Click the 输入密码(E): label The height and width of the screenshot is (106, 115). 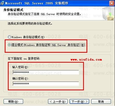coord(21,67)
